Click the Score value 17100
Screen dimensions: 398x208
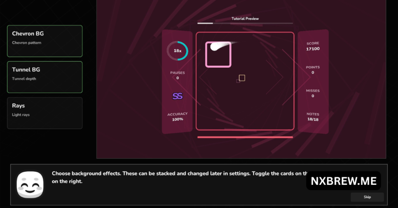[312, 49]
